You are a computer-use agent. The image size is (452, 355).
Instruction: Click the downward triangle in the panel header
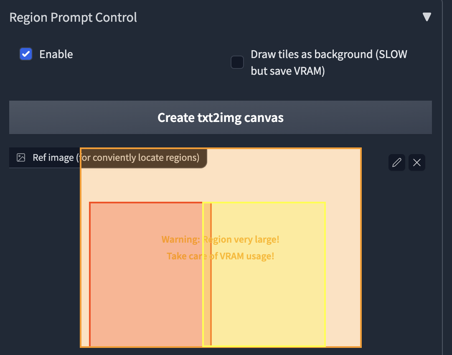click(427, 17)
